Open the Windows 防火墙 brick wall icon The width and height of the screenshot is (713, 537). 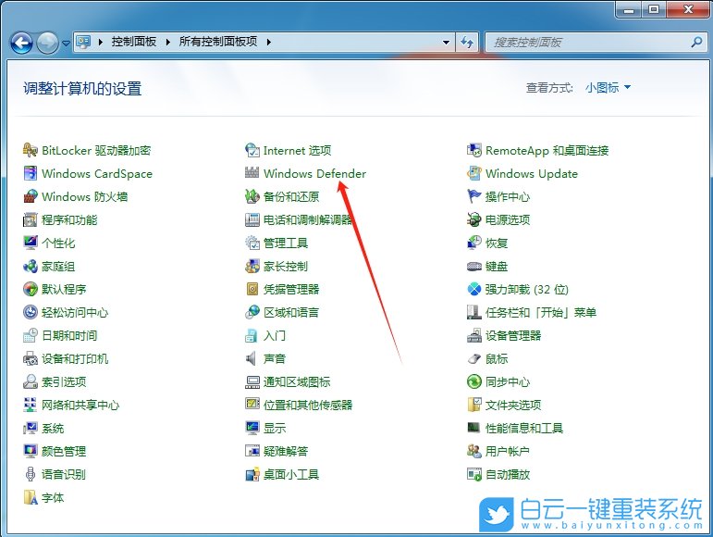(x=30, y=196)
